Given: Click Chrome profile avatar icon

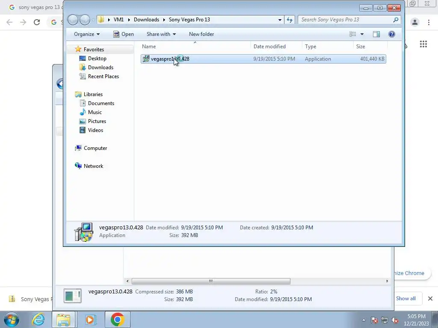Looking at the screenshot, I should 415,22.
